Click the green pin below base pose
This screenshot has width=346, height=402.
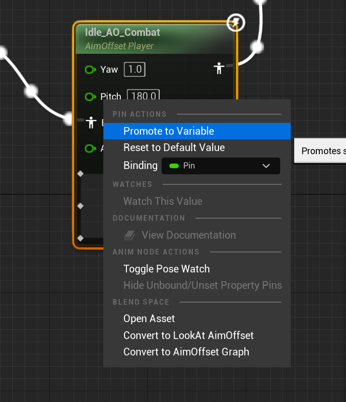pos(90,148)
